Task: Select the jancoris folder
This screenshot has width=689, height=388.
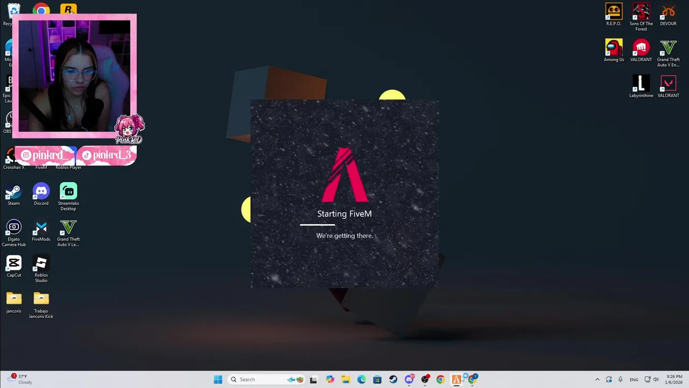Action: (13, 303)
